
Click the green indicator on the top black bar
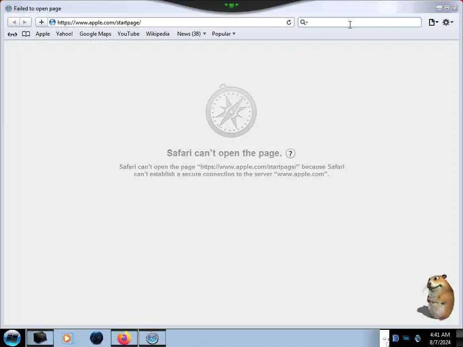pos(231,5)
